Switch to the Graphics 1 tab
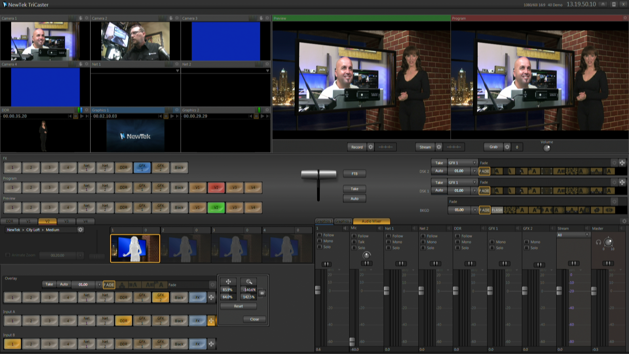Image resolution: width=629 pixels, height=354 pixels. coord(324,221)
